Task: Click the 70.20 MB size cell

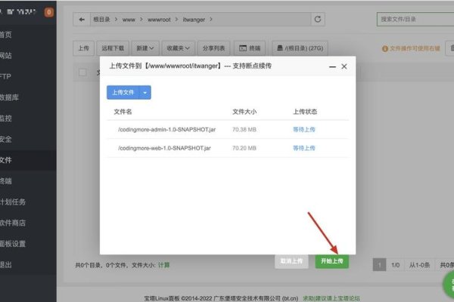Action: 244,148
